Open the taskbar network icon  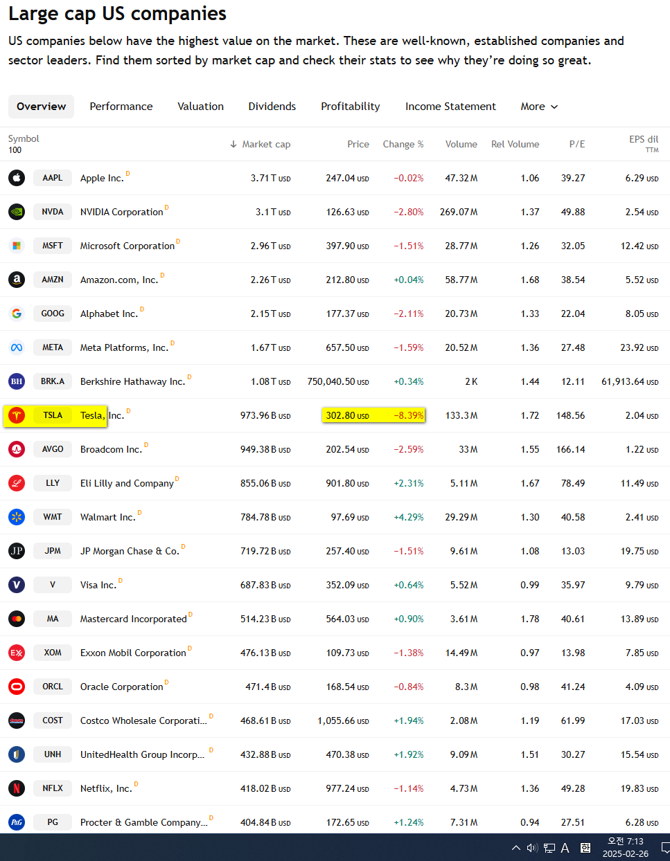tap(549, 848)
